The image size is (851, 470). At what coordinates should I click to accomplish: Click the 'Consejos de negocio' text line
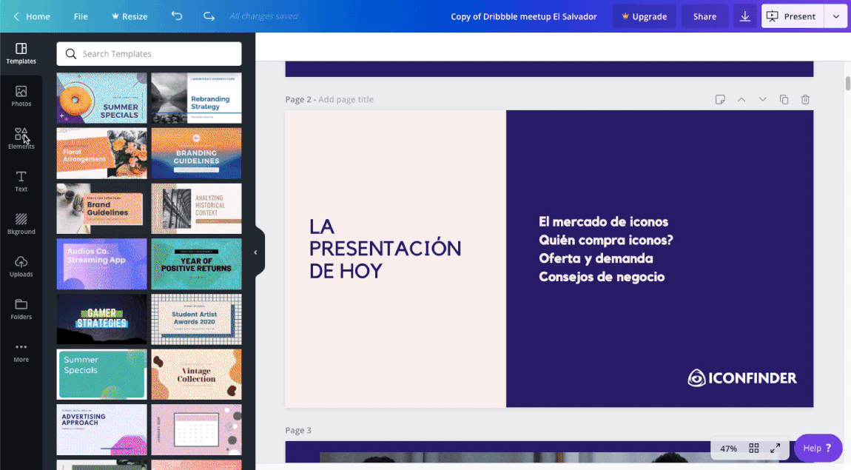tap(602, 277)
